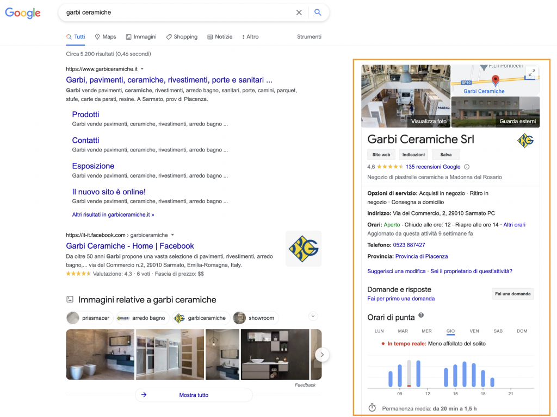Click the grey live-time bar in the chart
This screenshot has height=417, width=557.
click(409, 374)
